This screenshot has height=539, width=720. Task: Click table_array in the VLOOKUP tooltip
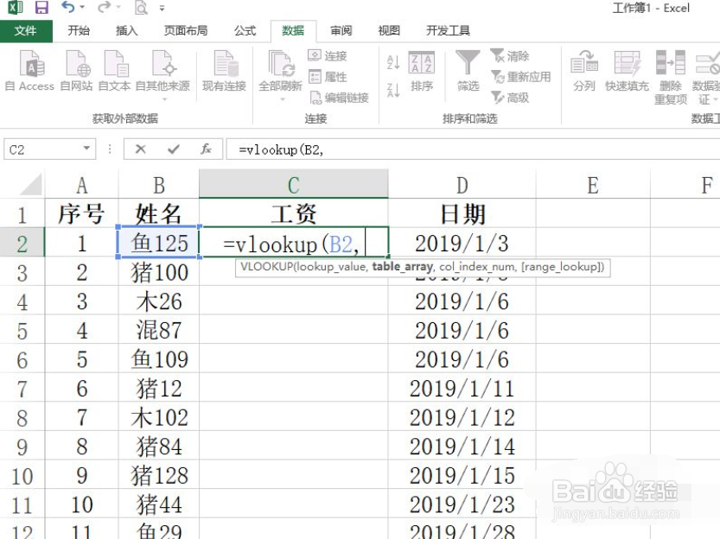tap(402, 267)
